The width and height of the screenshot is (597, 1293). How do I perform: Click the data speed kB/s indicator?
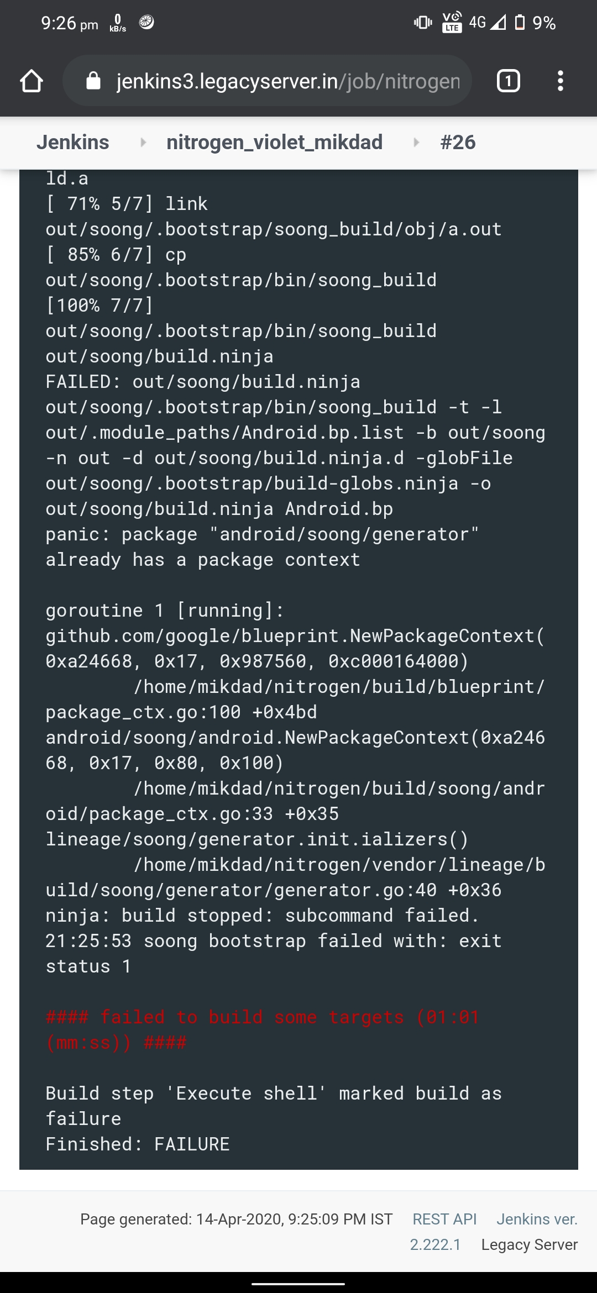118,23
